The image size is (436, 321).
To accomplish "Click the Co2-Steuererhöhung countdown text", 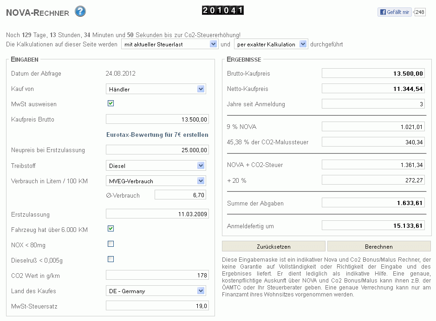I will (123, 35).
